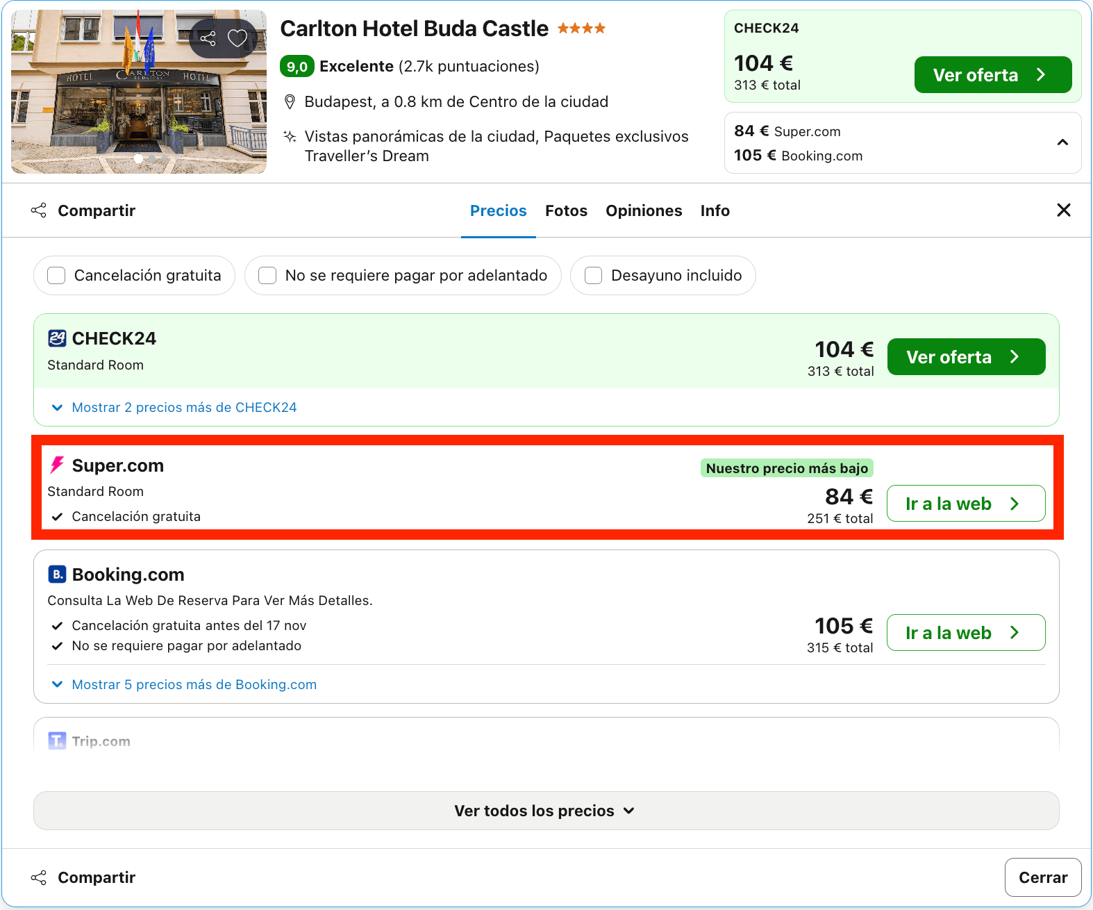Close the hotel details panel with X
1093x910 pixels.
point(1063,210)
